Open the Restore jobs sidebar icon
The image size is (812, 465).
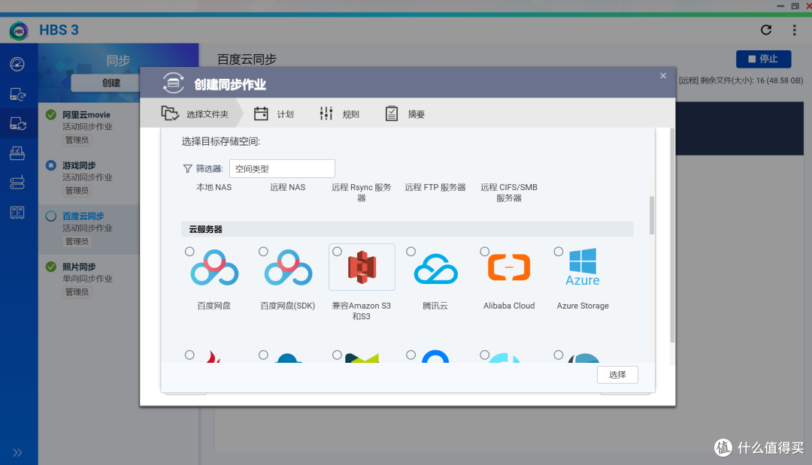[17, 153]
